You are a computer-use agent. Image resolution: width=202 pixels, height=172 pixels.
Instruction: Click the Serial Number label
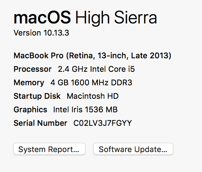[40, 123]
